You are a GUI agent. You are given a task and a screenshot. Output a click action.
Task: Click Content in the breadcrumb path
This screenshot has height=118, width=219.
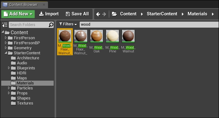click(x=128, y=14)
